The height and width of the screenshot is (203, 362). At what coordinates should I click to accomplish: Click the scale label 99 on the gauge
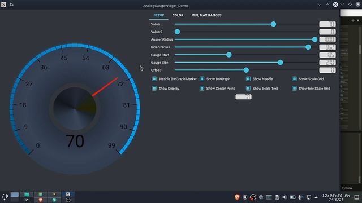[111, 145]
